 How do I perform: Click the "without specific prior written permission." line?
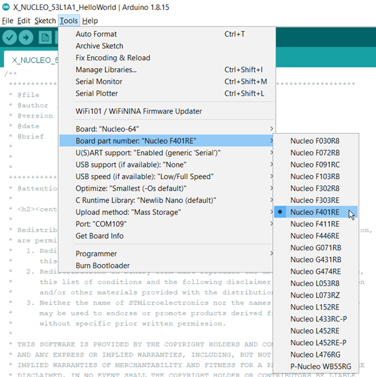[132, 324]
